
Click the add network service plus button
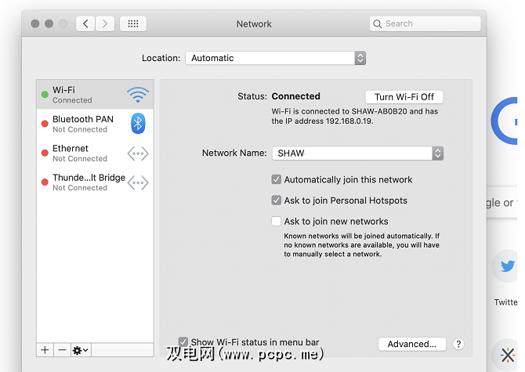tap(45, 350)
